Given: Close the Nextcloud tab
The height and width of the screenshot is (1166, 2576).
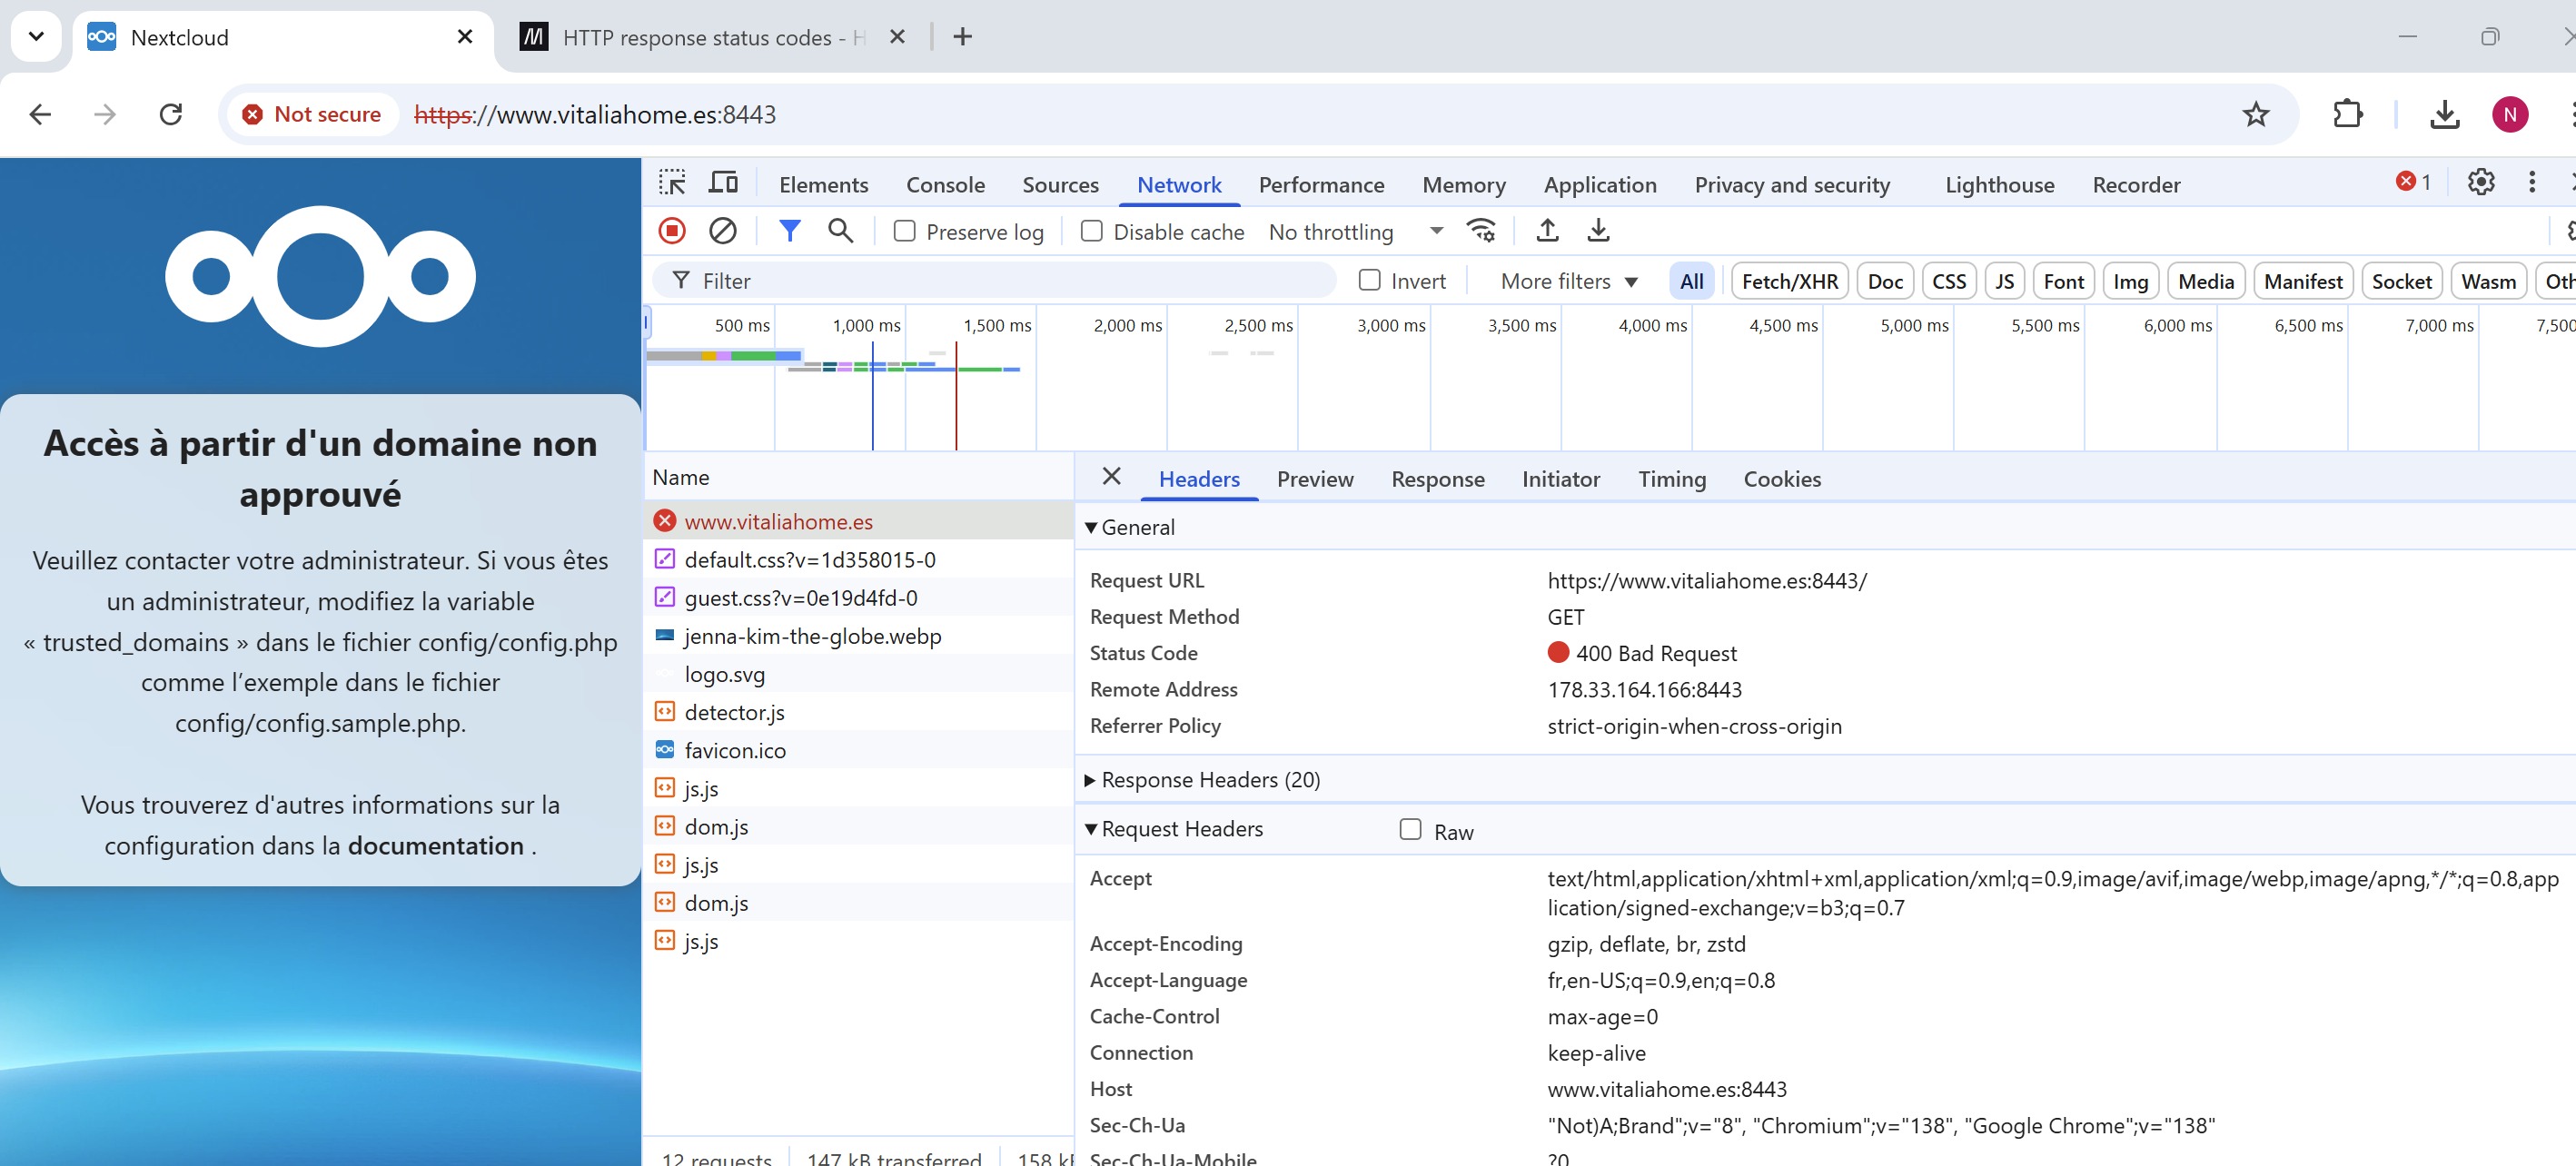Looking at the screenshot, I should [465, 37].
